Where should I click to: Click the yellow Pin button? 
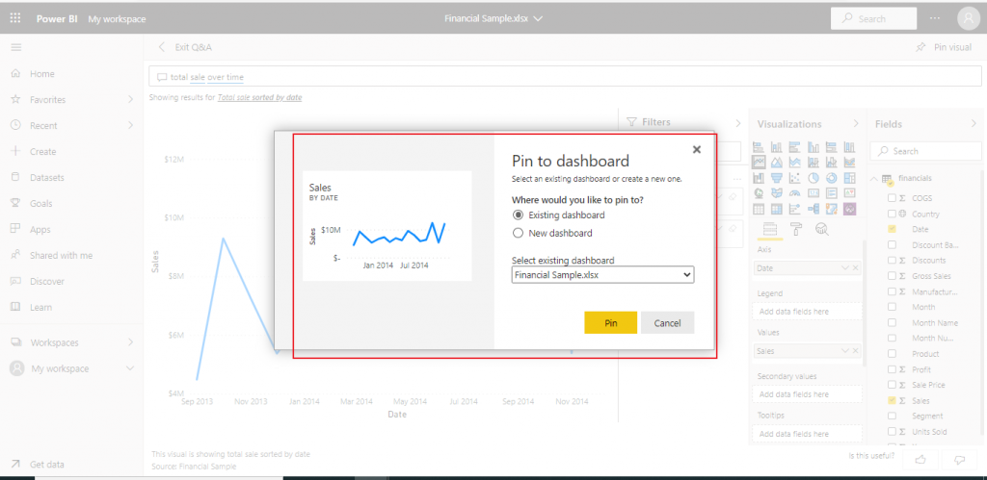610,322
